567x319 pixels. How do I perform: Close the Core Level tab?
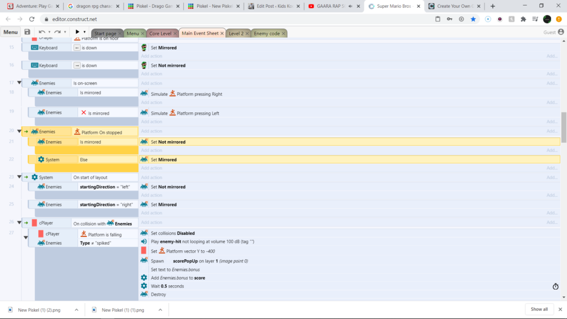click(x=175, y=34)
